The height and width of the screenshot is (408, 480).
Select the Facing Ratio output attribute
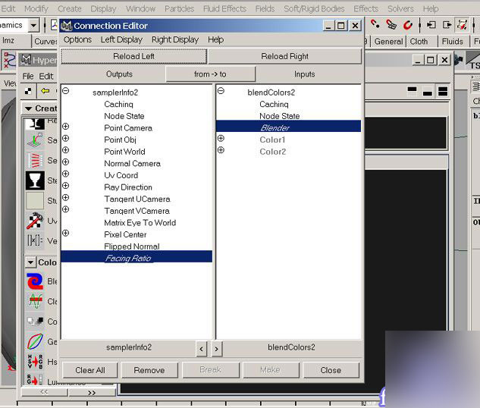136,256
